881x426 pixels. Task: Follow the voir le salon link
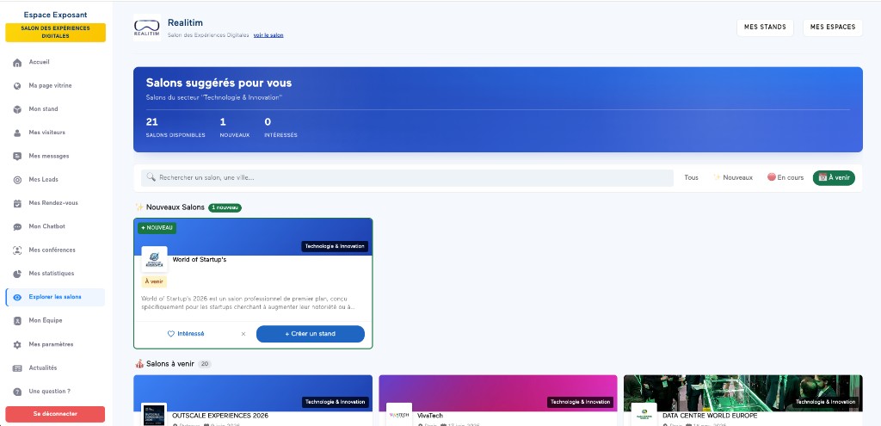click(x=268, y=35)
